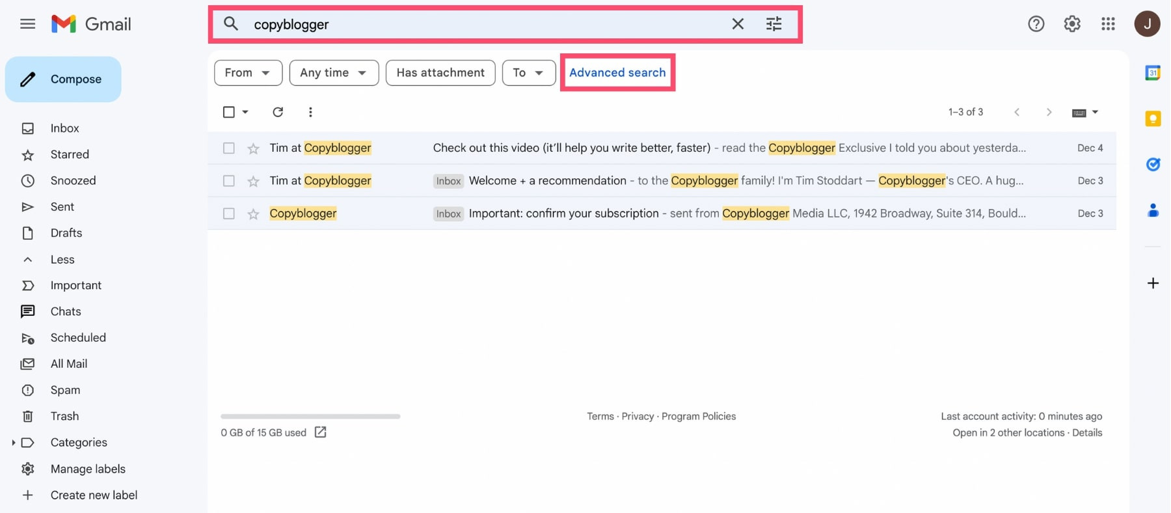Open the Sent folder

point(62,206)
